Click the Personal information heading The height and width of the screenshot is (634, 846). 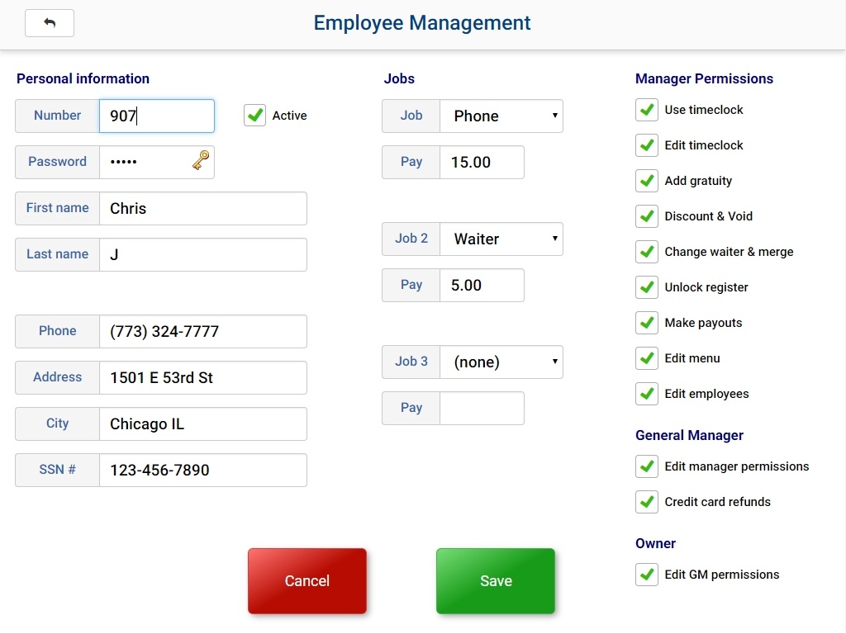83,78
